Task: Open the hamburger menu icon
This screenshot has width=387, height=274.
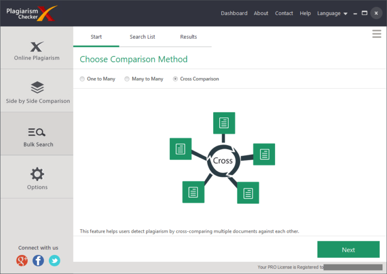Action: [x=376, y=34]
